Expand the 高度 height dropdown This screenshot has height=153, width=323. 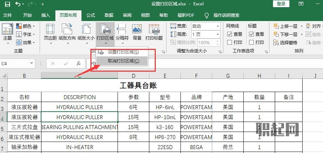218,34
